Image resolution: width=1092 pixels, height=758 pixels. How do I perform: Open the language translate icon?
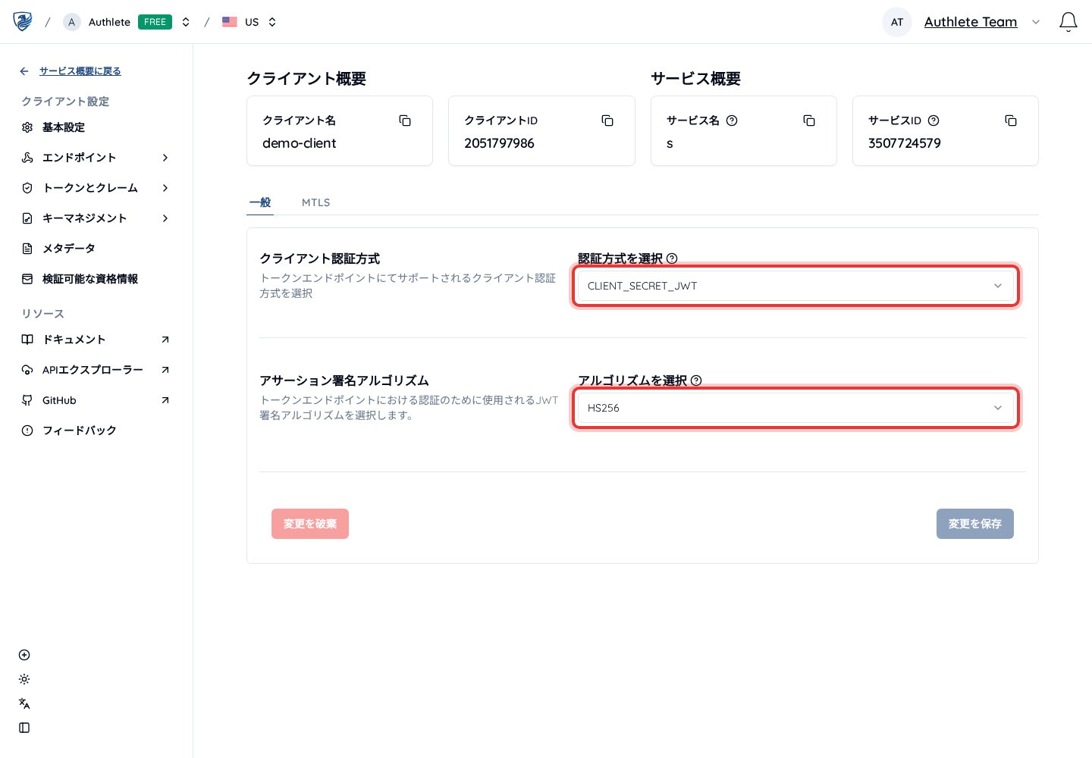[x=24, y=703]
